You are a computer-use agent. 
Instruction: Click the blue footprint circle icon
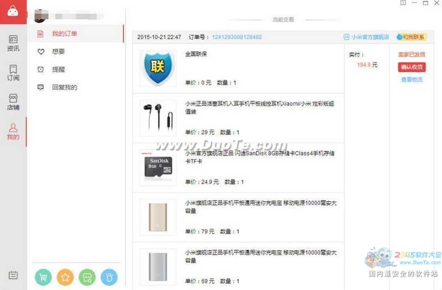point(109,277)
